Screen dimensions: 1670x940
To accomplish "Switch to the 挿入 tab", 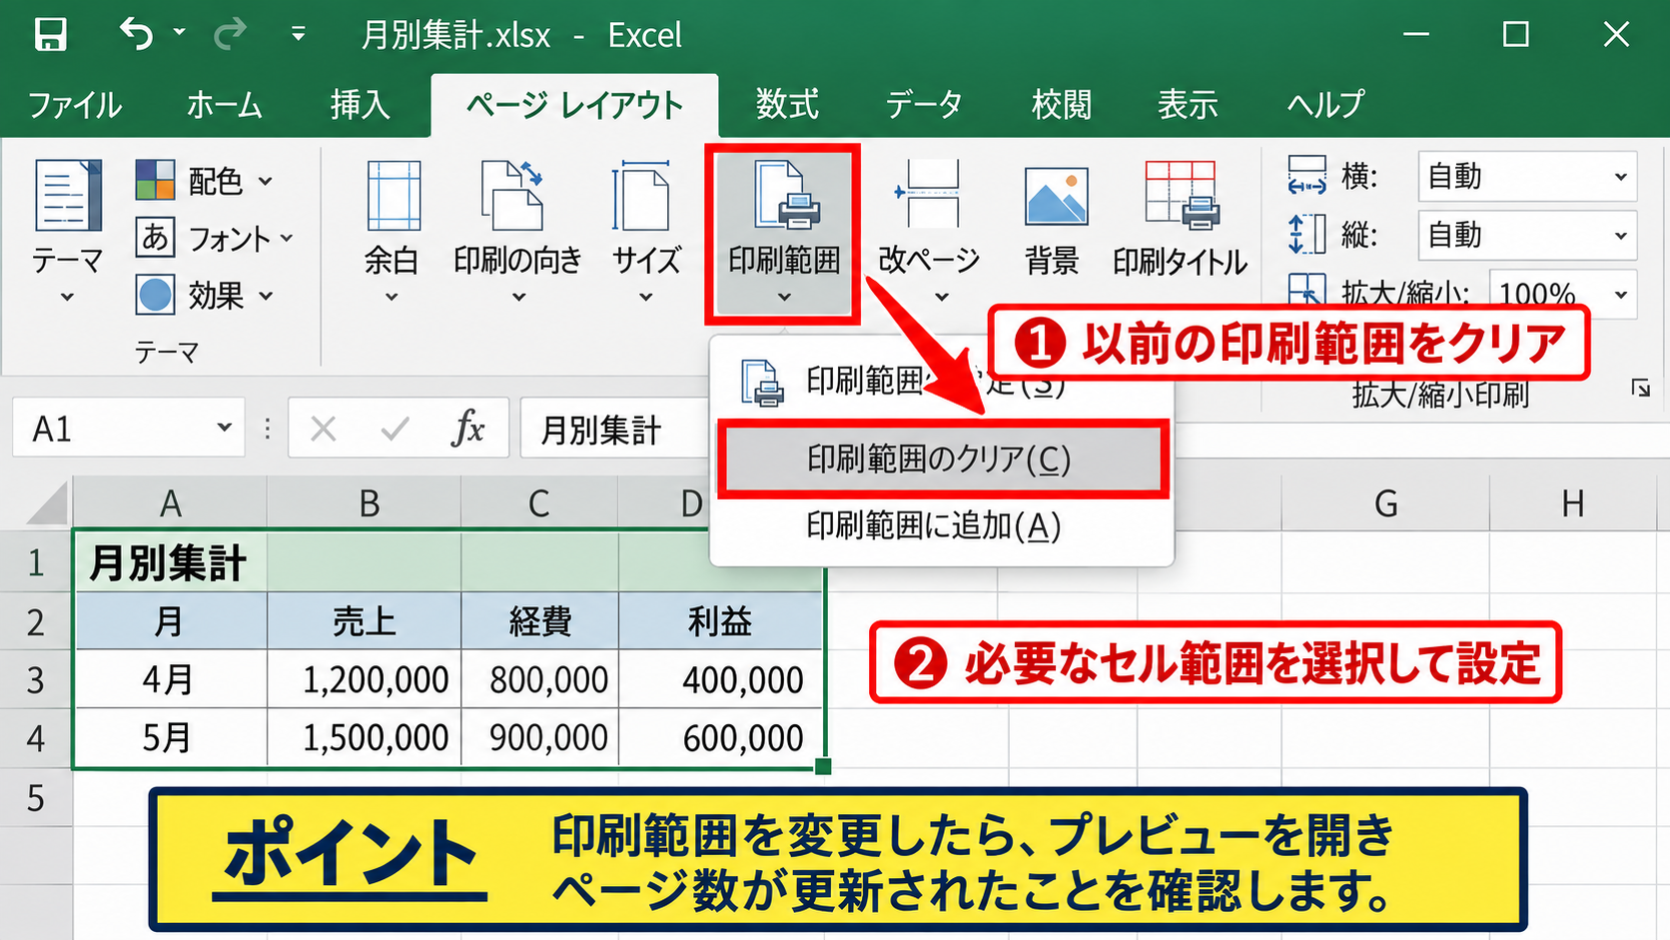I will (x=360, y=105).
